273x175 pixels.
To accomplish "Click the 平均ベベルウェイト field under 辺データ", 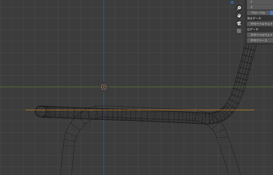I will point(260,35).
